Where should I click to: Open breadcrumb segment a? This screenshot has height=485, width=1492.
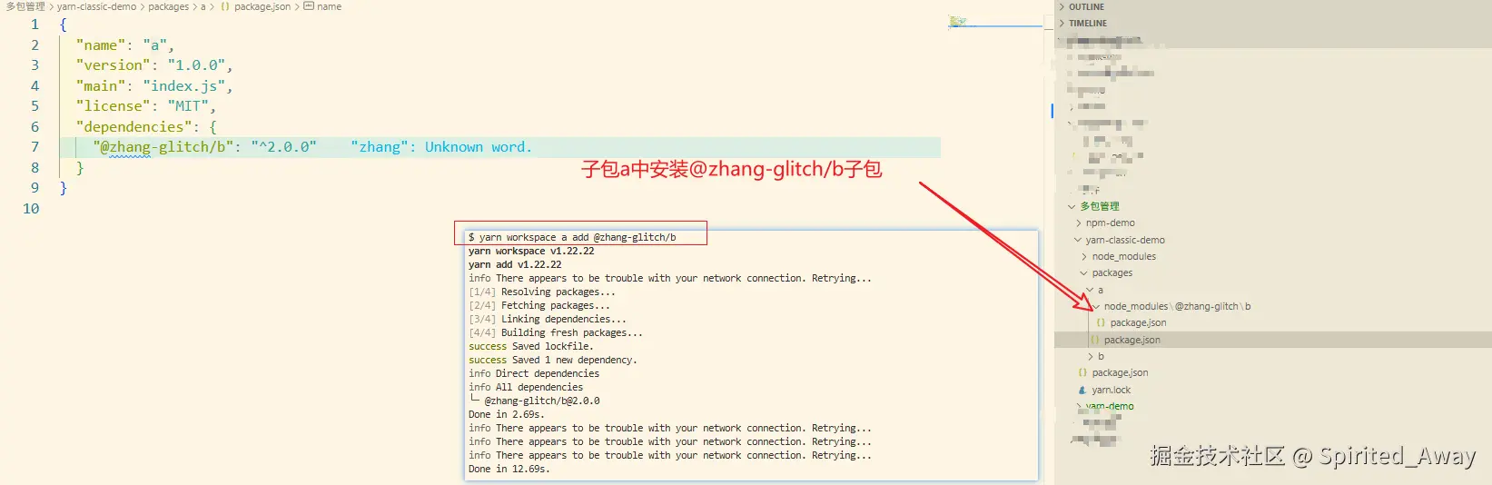coord(203,6)
